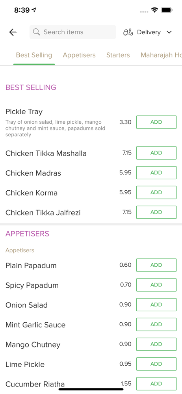
Task: Focus the Search items field
Action: (x=72, y=32)
